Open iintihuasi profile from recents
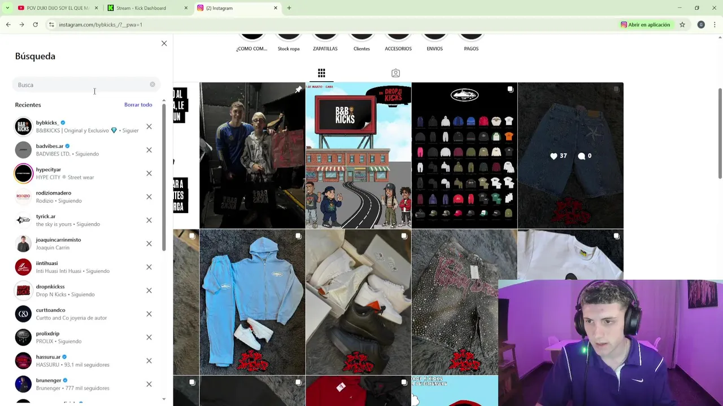Screen dimensions: 723x406 76,267
